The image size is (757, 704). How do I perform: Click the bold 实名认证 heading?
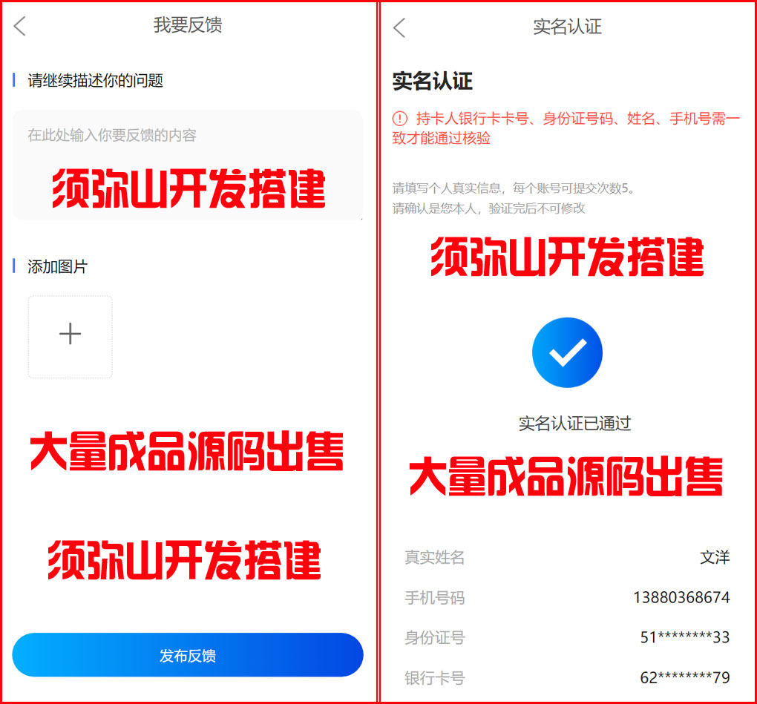[x=432, y=81]
